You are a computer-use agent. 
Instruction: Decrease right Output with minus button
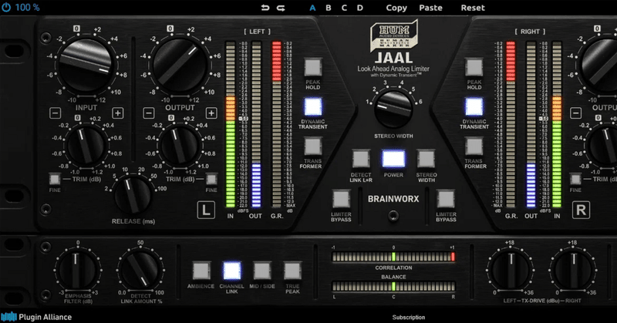click(575, 113)
